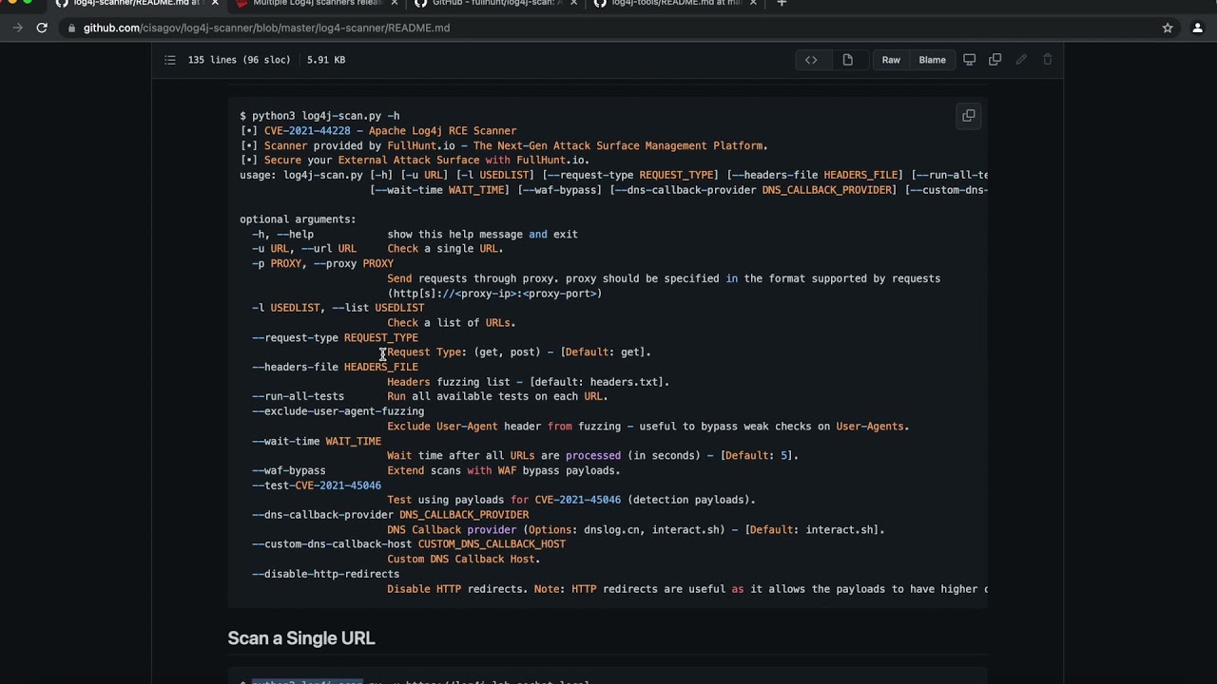Click the '5.91 KB' file size
Image resolution: width=1217 pixels, height=684 pixels.
click(x=326, y=60)
